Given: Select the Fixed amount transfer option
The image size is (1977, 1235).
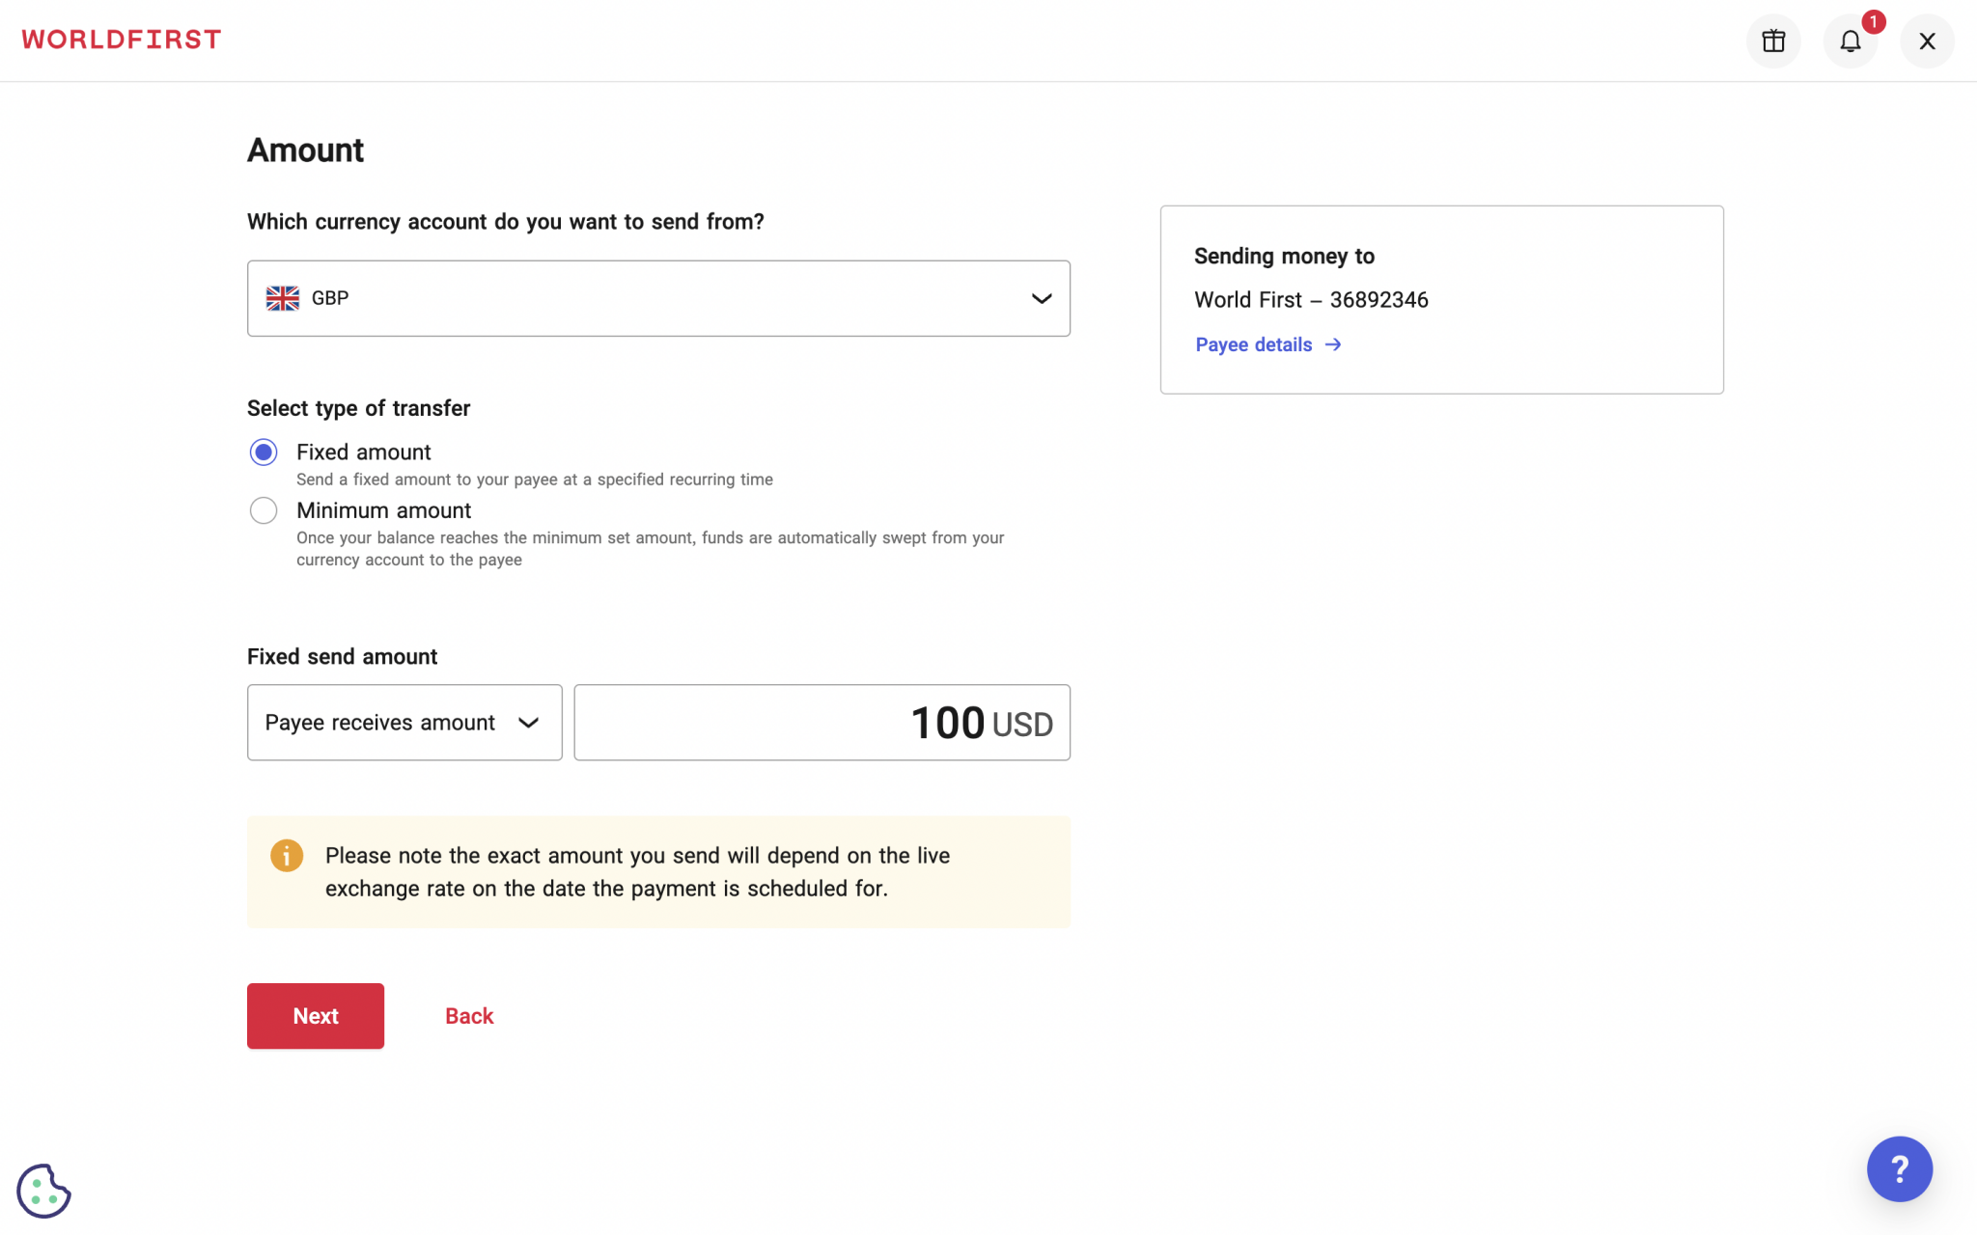Looking at the screenshot, I should click(x=263, y=452).
